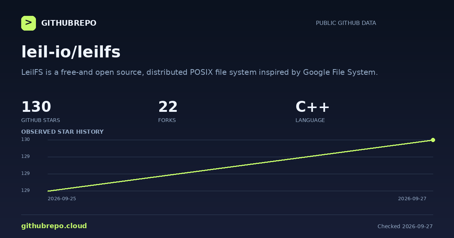Click the 130 y-axis label on chart
This screenshot has width=454, height=238.
25,139
